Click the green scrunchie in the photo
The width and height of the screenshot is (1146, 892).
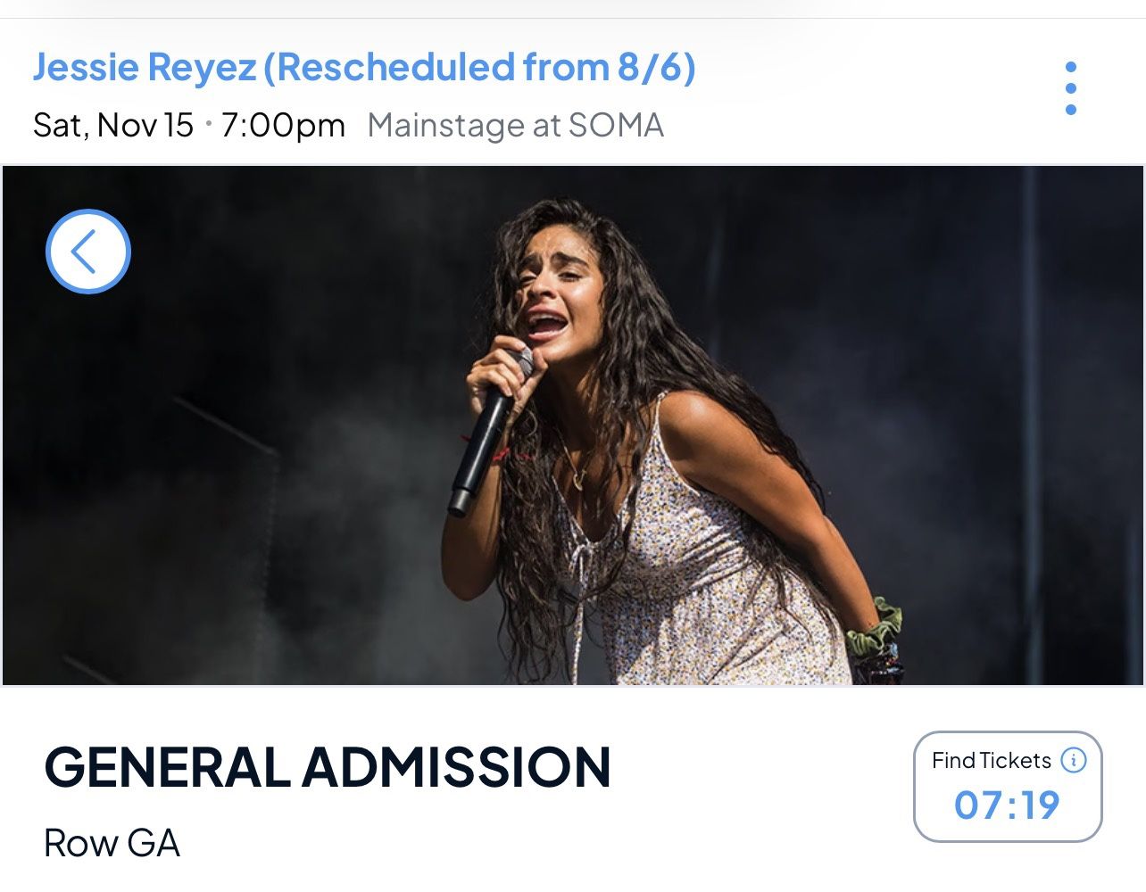873,627
